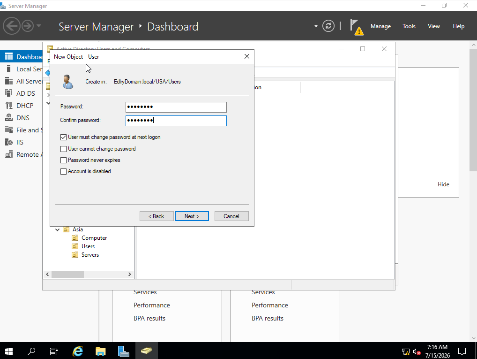Open the network status tray icon
Image resolution: width=477 pixels, height=359 pixels.
[x=405, y=351]
